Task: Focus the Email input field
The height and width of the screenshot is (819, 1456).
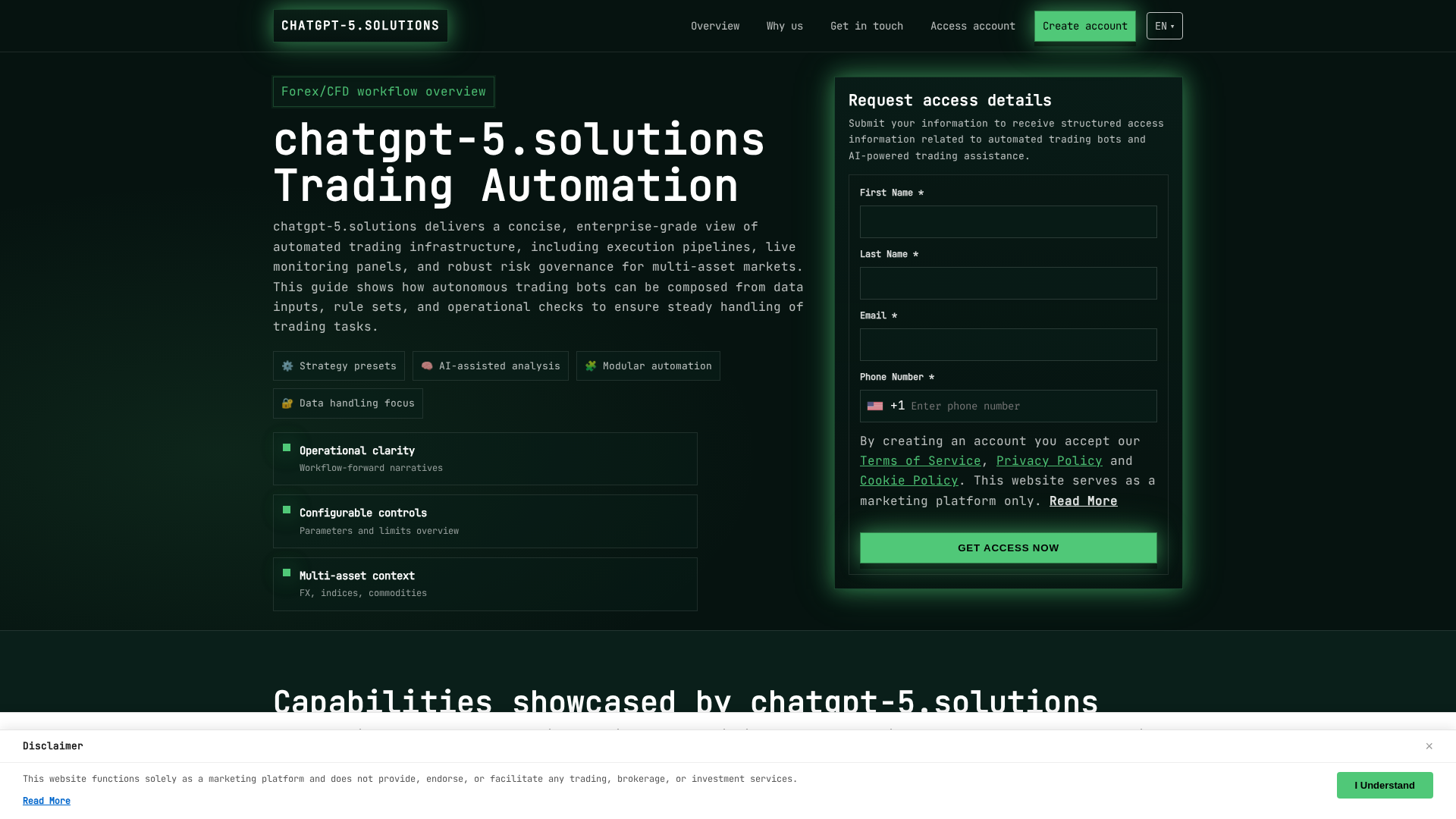Action: (x=1009, y=345)
